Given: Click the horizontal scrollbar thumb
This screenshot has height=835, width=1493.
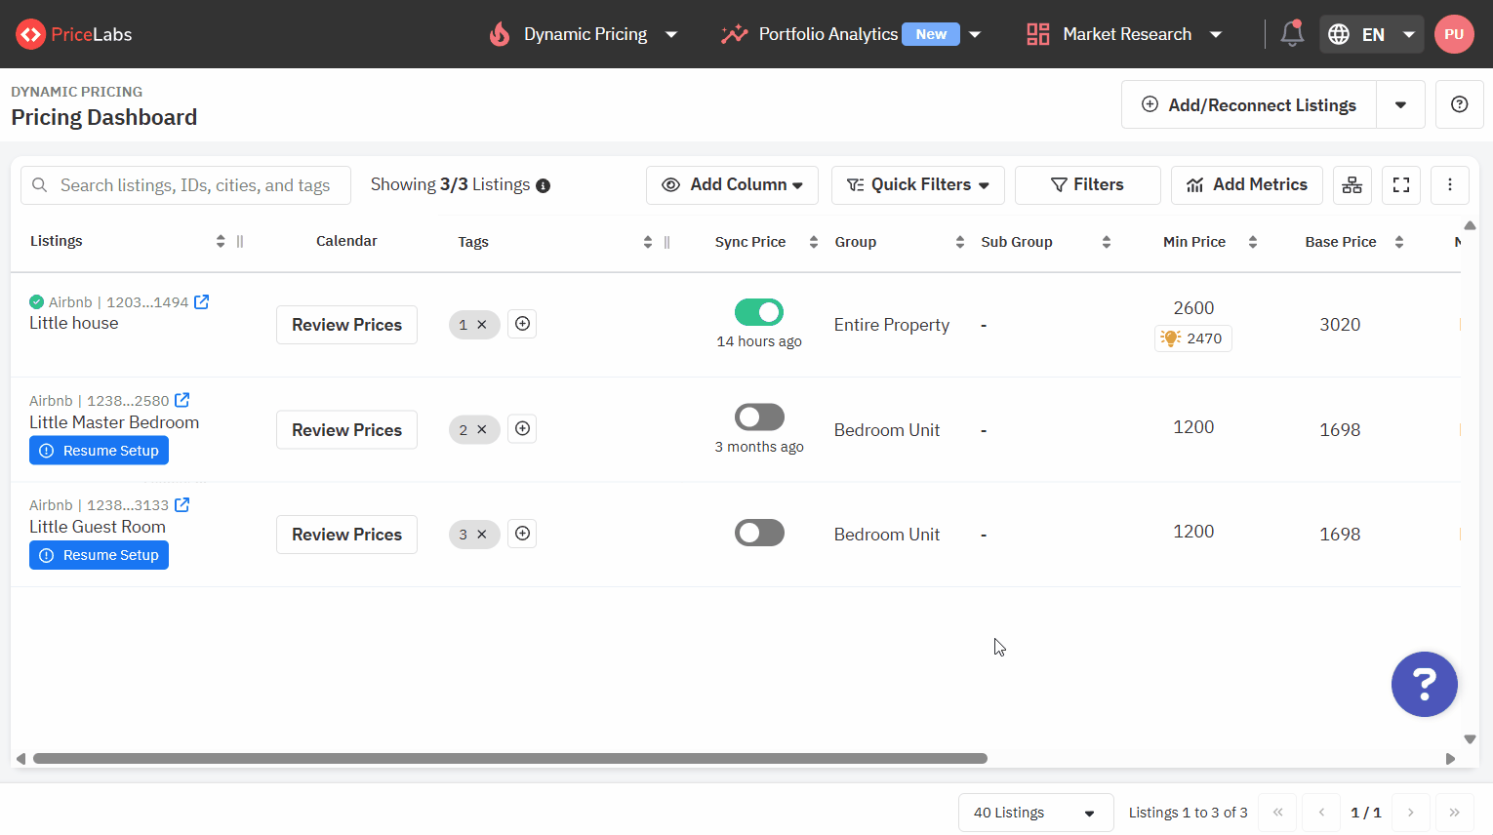Looking at the screenshot, I should [x=510, y=758].
